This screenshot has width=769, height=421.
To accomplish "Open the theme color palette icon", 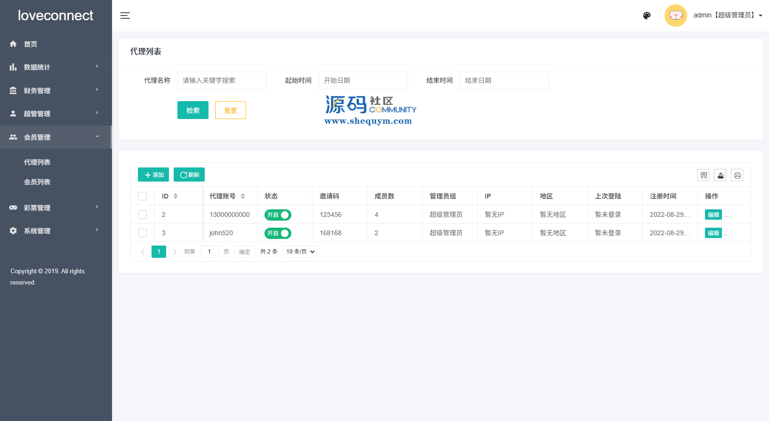I will [647, 16].
